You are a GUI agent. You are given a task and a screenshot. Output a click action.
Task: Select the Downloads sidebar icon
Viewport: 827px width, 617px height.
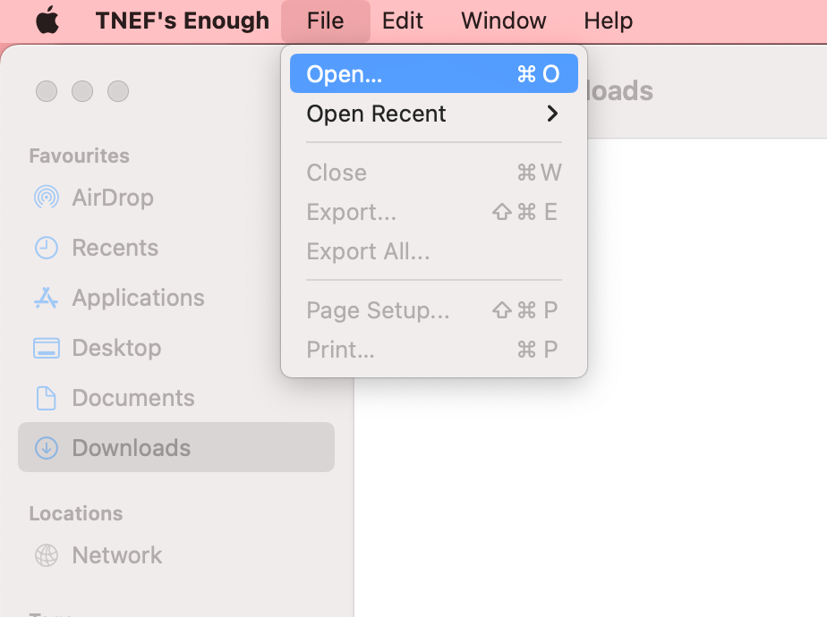tap(47, 448)
